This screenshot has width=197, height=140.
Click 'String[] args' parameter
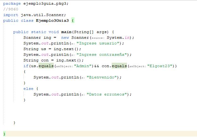click(91, 32)
